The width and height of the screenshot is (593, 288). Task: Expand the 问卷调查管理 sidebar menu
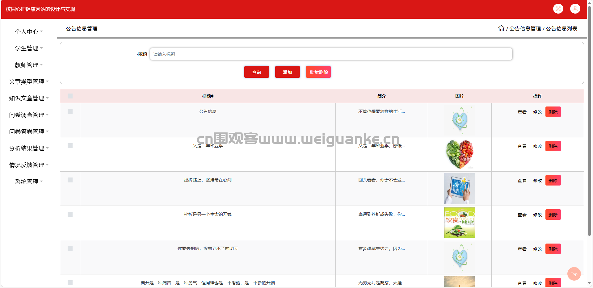29,115
